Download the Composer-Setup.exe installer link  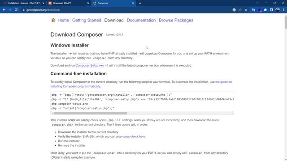pyautogui.click(x=90, y=65)
